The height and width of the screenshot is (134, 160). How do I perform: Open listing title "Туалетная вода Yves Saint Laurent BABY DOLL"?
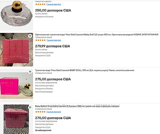(85, 70)
